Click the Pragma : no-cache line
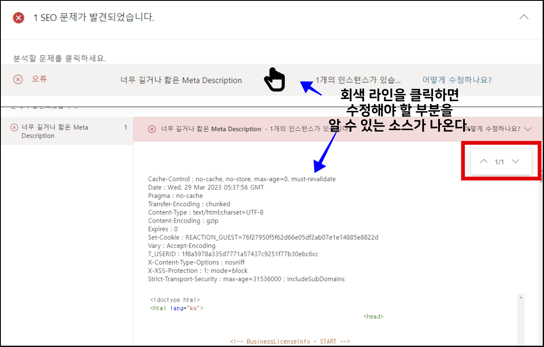 coord(175,196)
